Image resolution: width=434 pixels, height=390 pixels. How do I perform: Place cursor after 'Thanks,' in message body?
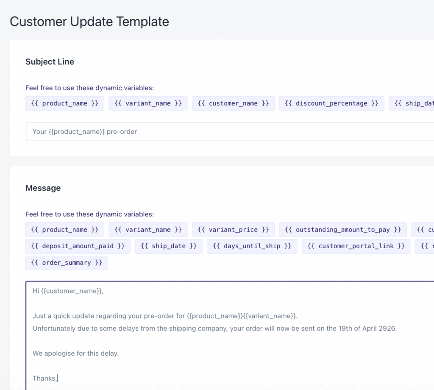tap(57, 378)
